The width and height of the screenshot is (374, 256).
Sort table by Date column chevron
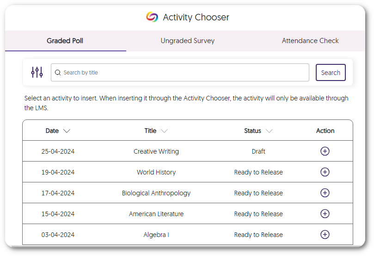pyautogui.click(x=67, y=131)
